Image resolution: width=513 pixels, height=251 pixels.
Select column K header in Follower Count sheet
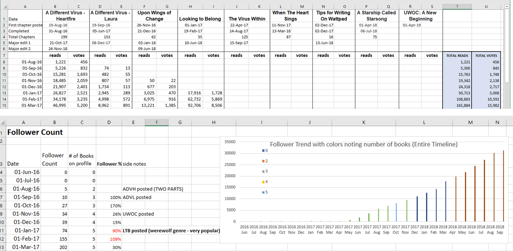click(x=364, y=122)
